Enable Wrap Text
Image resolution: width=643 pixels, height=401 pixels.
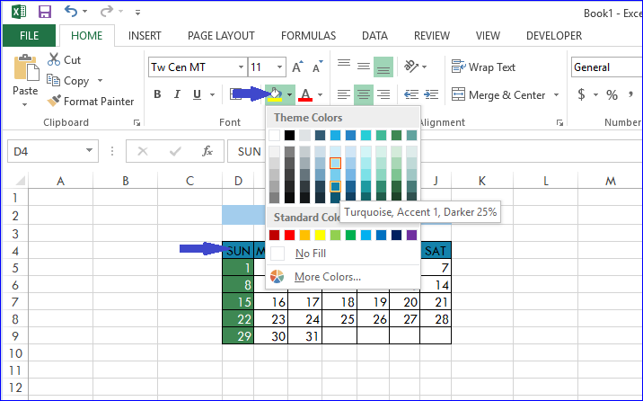[x=483, y=67]
